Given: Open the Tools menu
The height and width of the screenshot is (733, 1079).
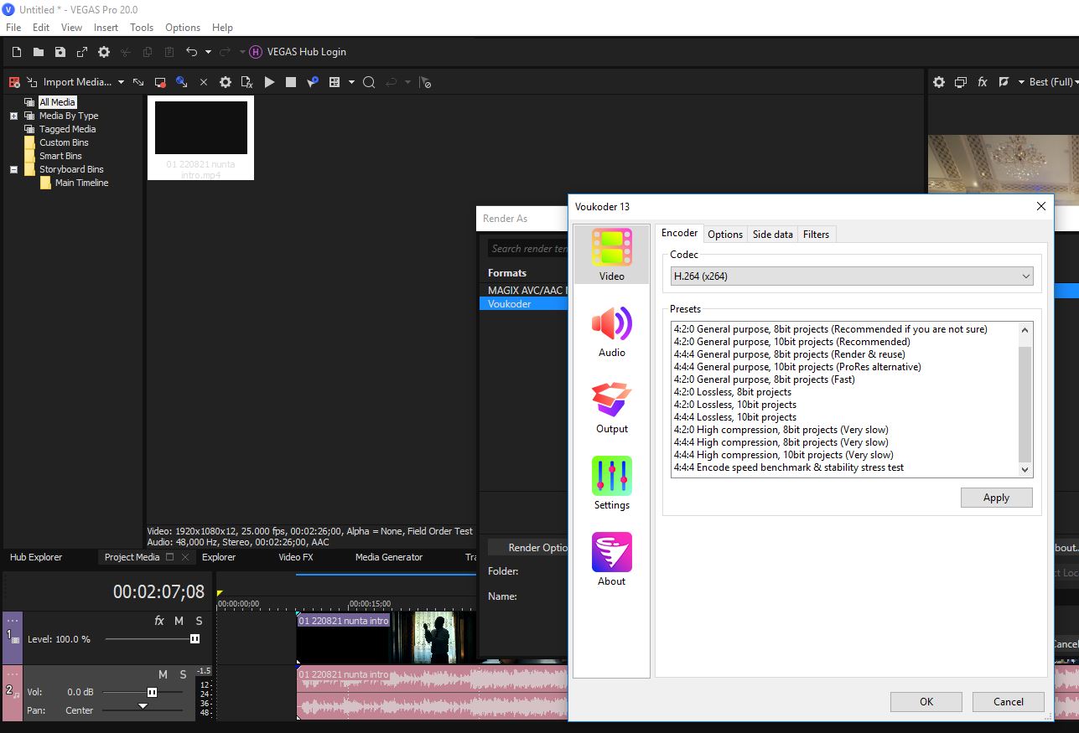Looking at the screenshot, I should tap(141, 28).
